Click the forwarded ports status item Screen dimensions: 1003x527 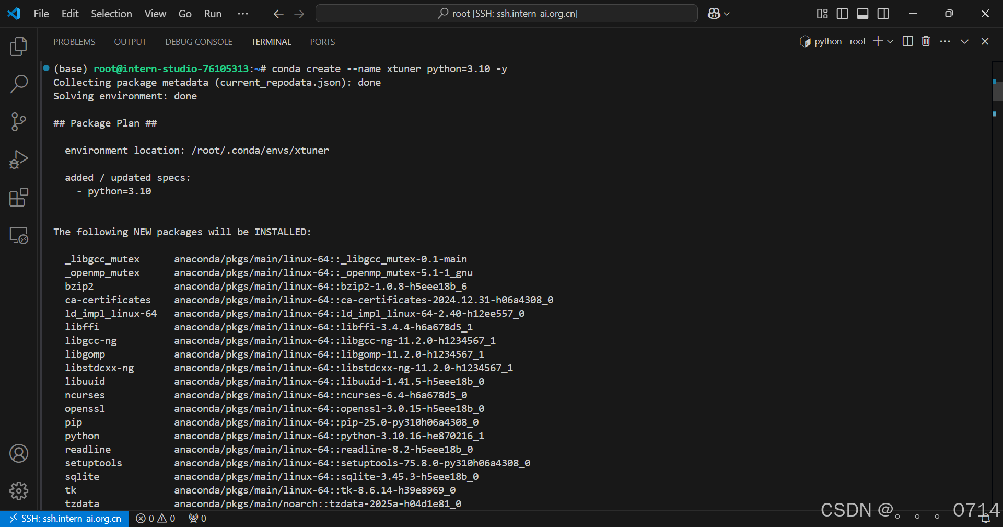tap(197, 519)
